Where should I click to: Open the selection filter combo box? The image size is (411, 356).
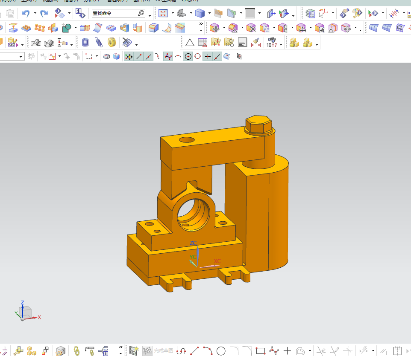point(12,57)
